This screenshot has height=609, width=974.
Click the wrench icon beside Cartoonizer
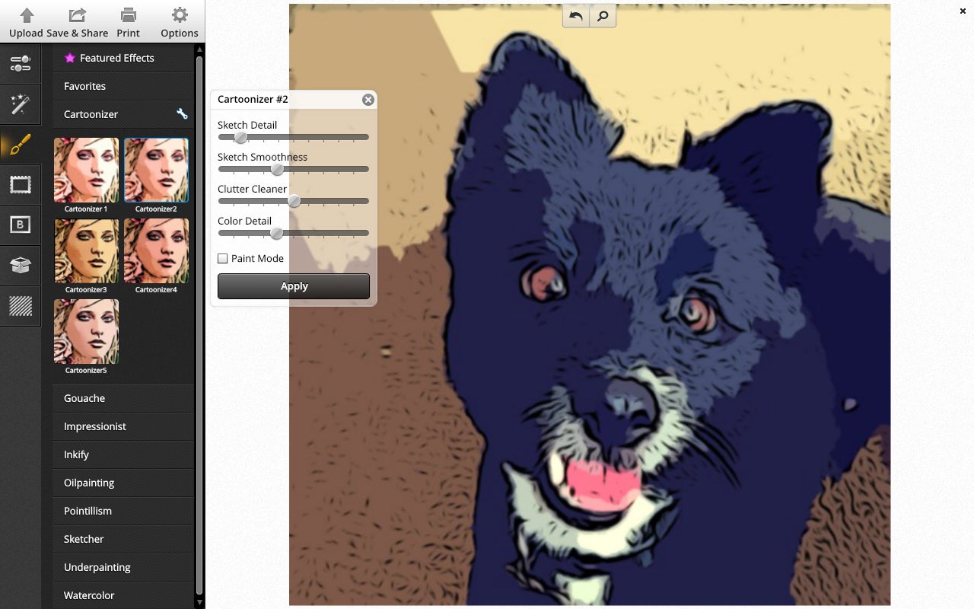[x=182, y=114]
